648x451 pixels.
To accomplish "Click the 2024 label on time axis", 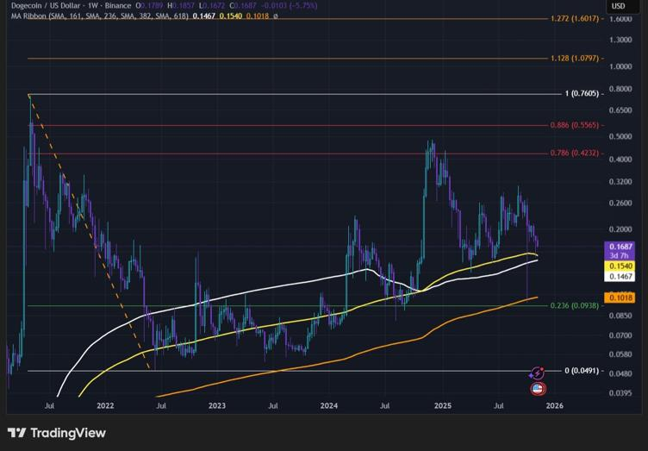I will (328, 404).
